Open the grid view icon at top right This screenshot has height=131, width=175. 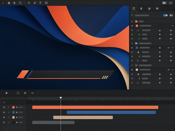tap(171, 3)
